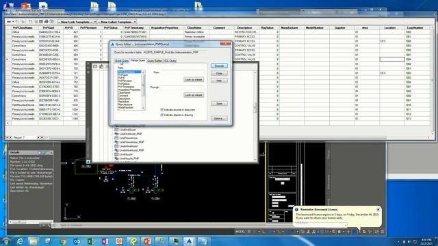Image resolution: width=438 pixels, height=246 pixels.
Task: Switch to the SQL Query tab
Action: [x=170, y=61]
